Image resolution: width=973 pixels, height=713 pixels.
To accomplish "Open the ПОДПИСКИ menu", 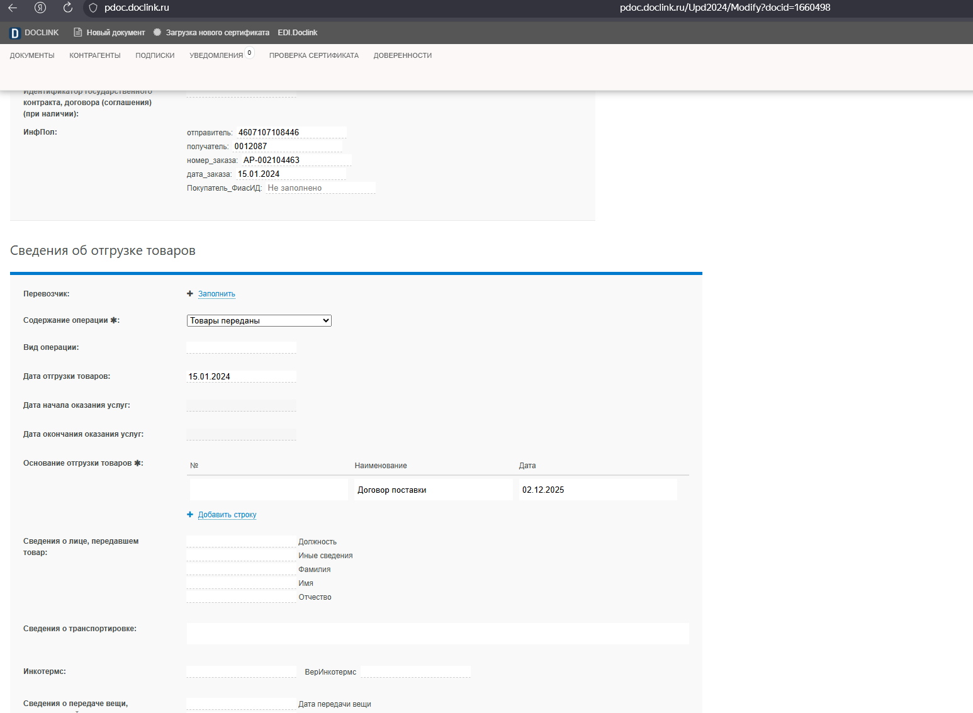I will point(155,55).
